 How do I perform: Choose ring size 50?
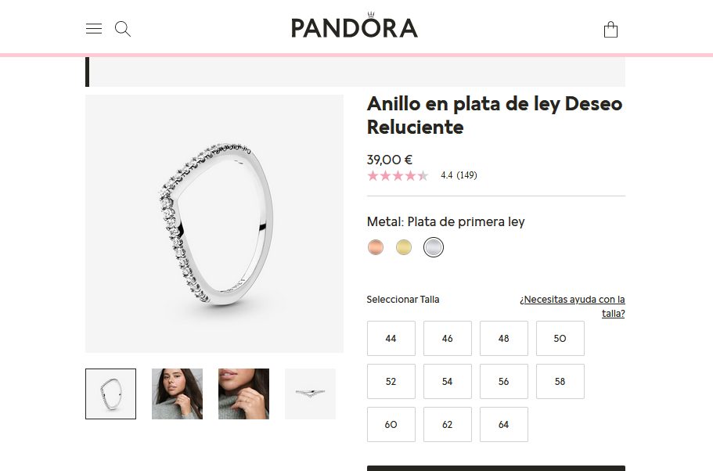(560, 338)
